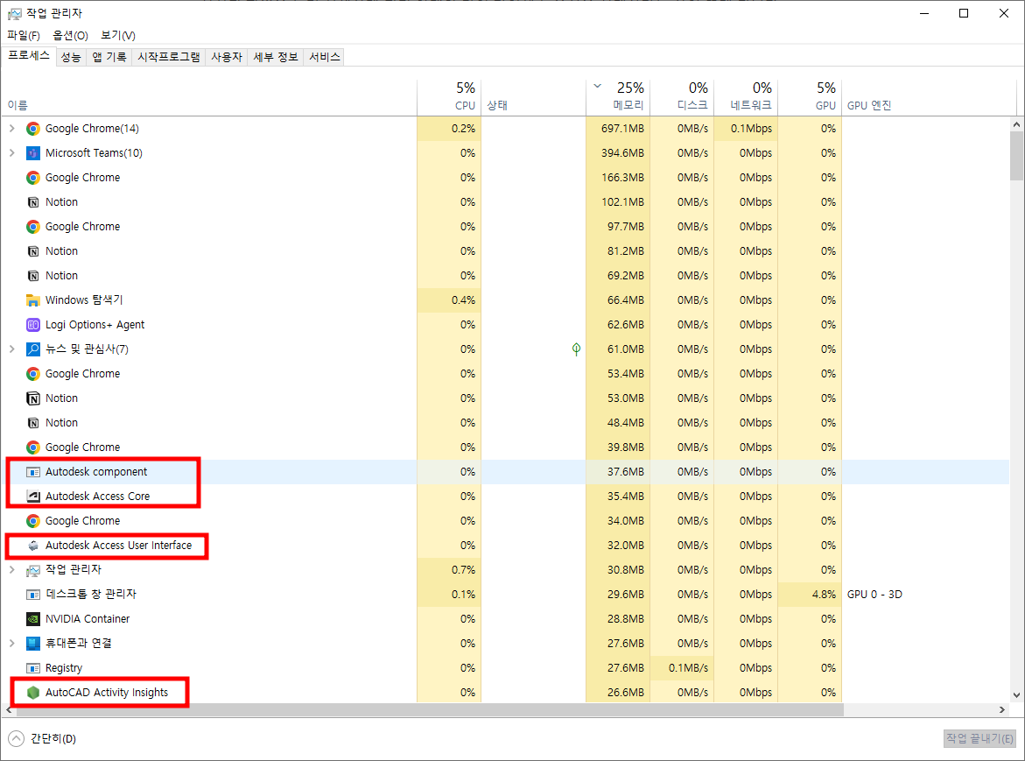Open the 보기(V) menu
Screen dimensions: 1025x761
coord(118,35)
